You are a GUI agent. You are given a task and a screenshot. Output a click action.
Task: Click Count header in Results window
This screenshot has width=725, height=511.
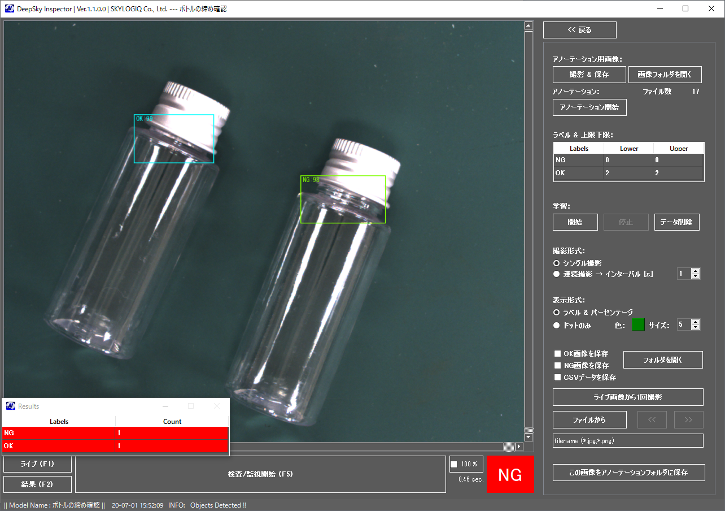pyautogui.click(x=172, y=422)
